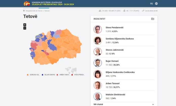Zoom in on the map
The height and width of the screenshot is (106, 176).
tap(25, 25)
